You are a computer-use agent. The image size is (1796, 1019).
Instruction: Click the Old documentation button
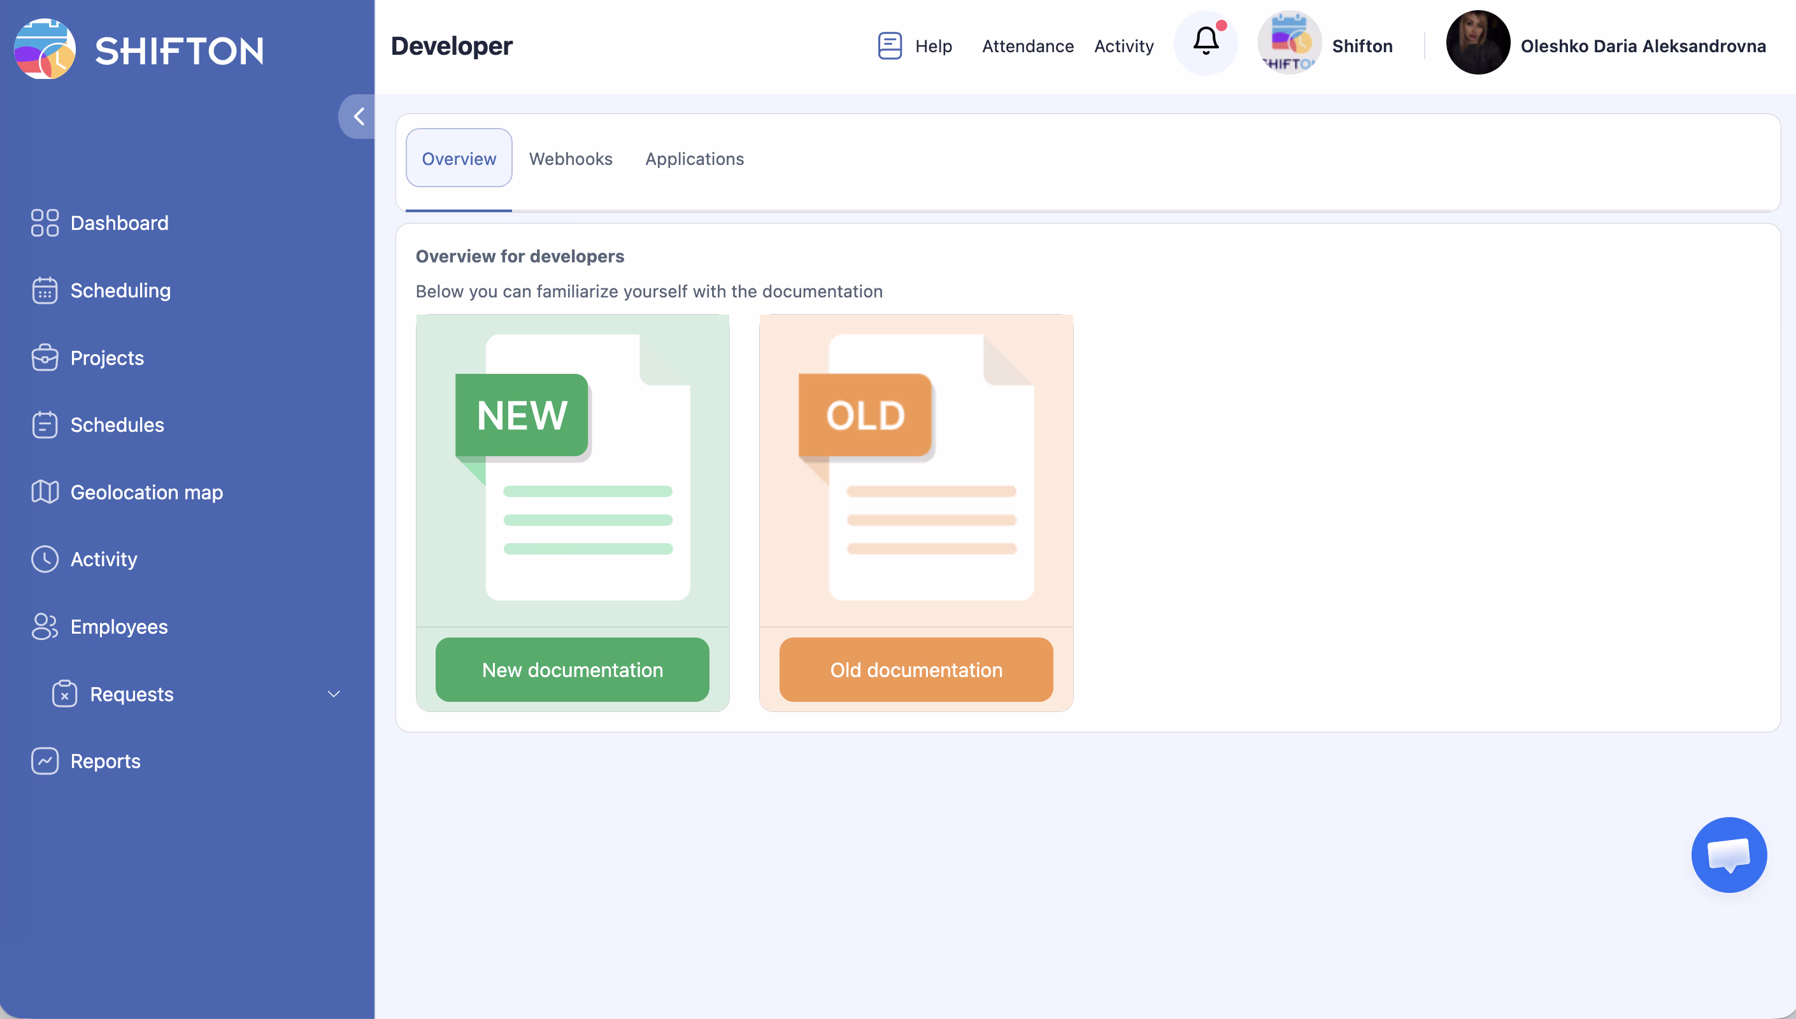tap(915, 670)
